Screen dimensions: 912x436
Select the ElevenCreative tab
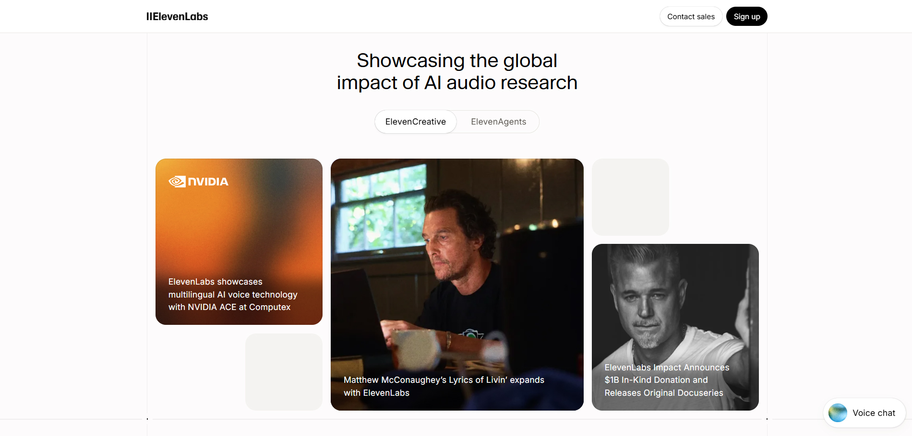[x=416, y=122]
